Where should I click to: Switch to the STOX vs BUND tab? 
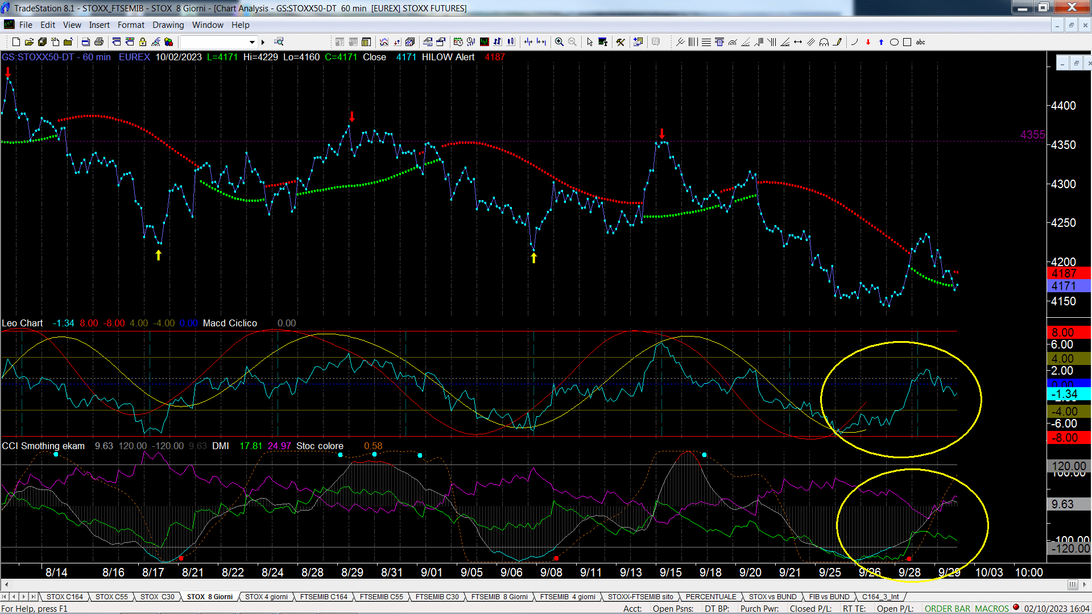(772, 597)
